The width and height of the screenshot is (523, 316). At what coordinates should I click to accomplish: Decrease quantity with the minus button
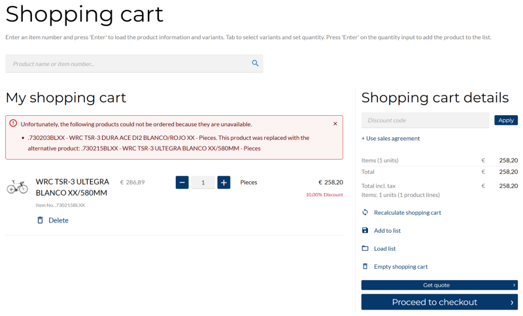(182, 183)
